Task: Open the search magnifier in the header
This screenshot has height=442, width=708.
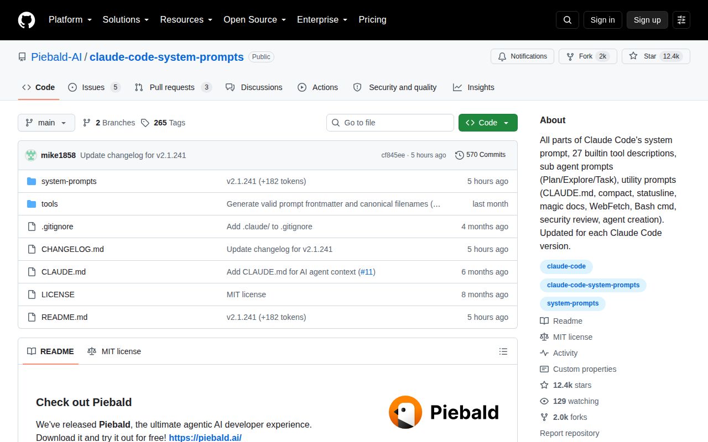Action: point(568,20)
